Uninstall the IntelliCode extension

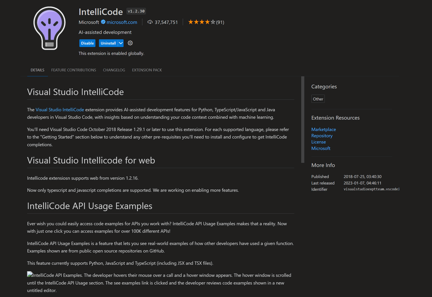(108, 43)
